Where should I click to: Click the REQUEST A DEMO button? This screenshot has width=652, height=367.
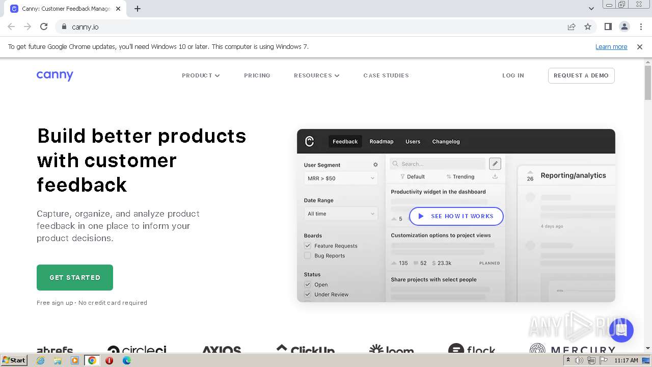(581, 75)
